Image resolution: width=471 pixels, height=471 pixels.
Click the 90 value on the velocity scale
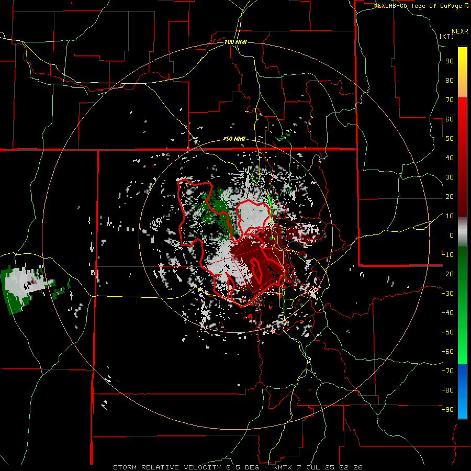click(x=450, y=61)
